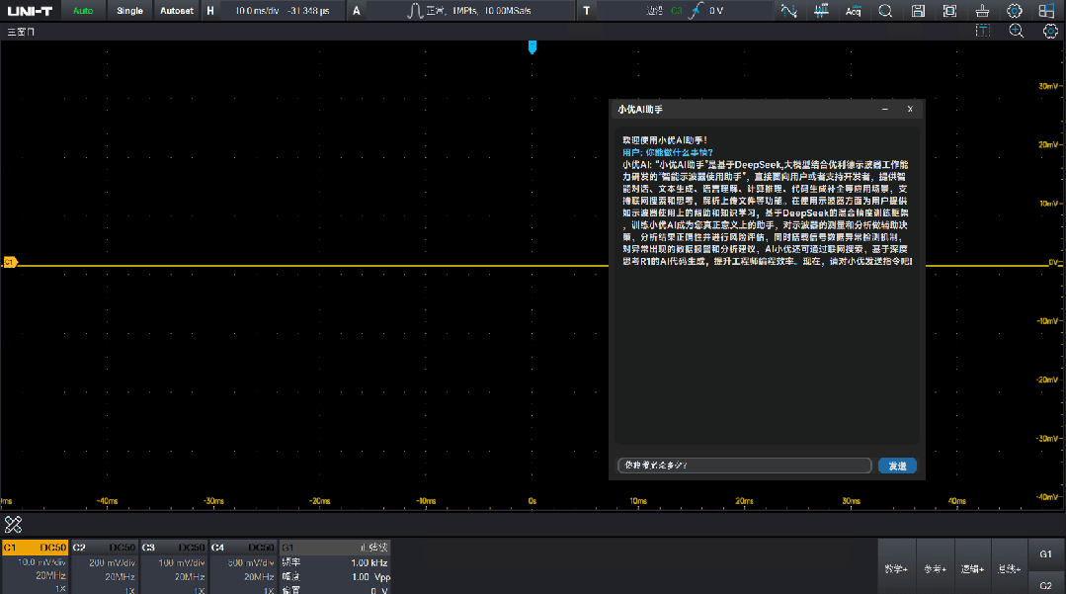Toggle channel C4 tab
This screenshot has height=594, width=1066.
243,547
